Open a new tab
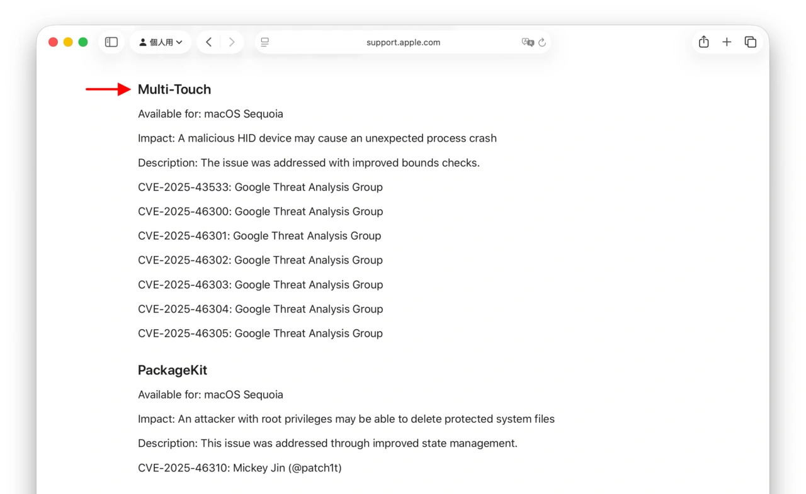 (727, 42)
